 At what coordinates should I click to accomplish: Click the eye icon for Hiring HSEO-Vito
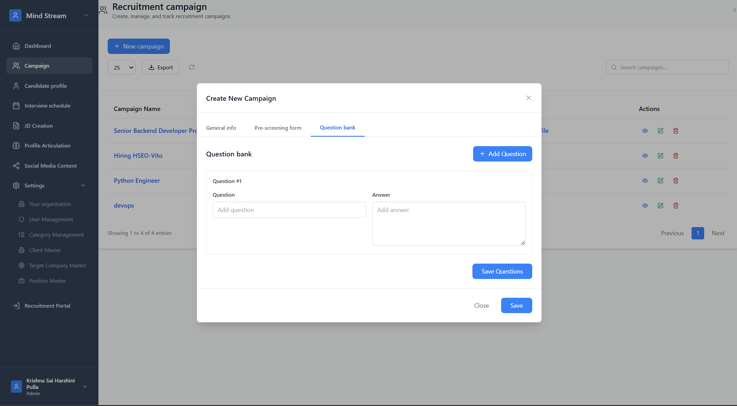coord(645,156)
